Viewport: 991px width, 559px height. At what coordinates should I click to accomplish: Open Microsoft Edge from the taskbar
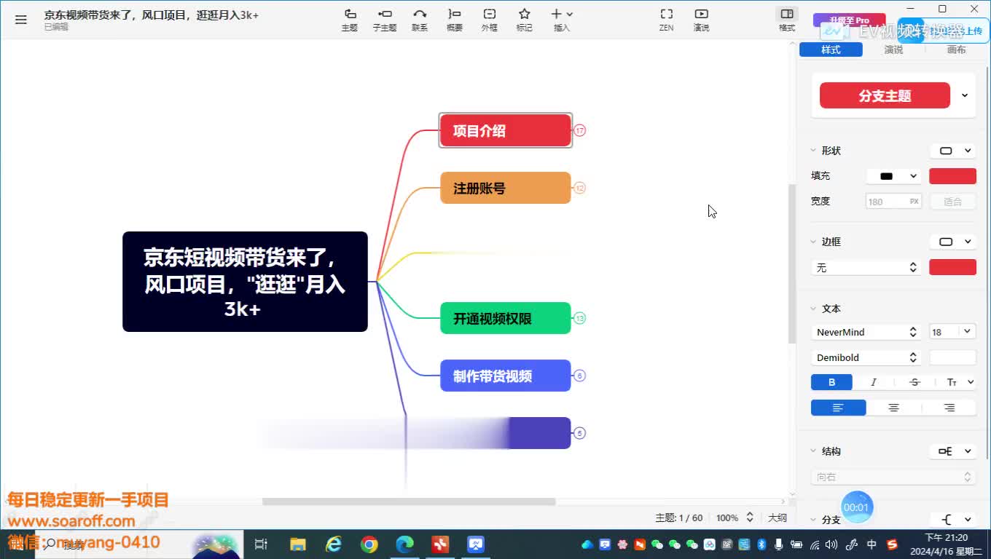404,544
